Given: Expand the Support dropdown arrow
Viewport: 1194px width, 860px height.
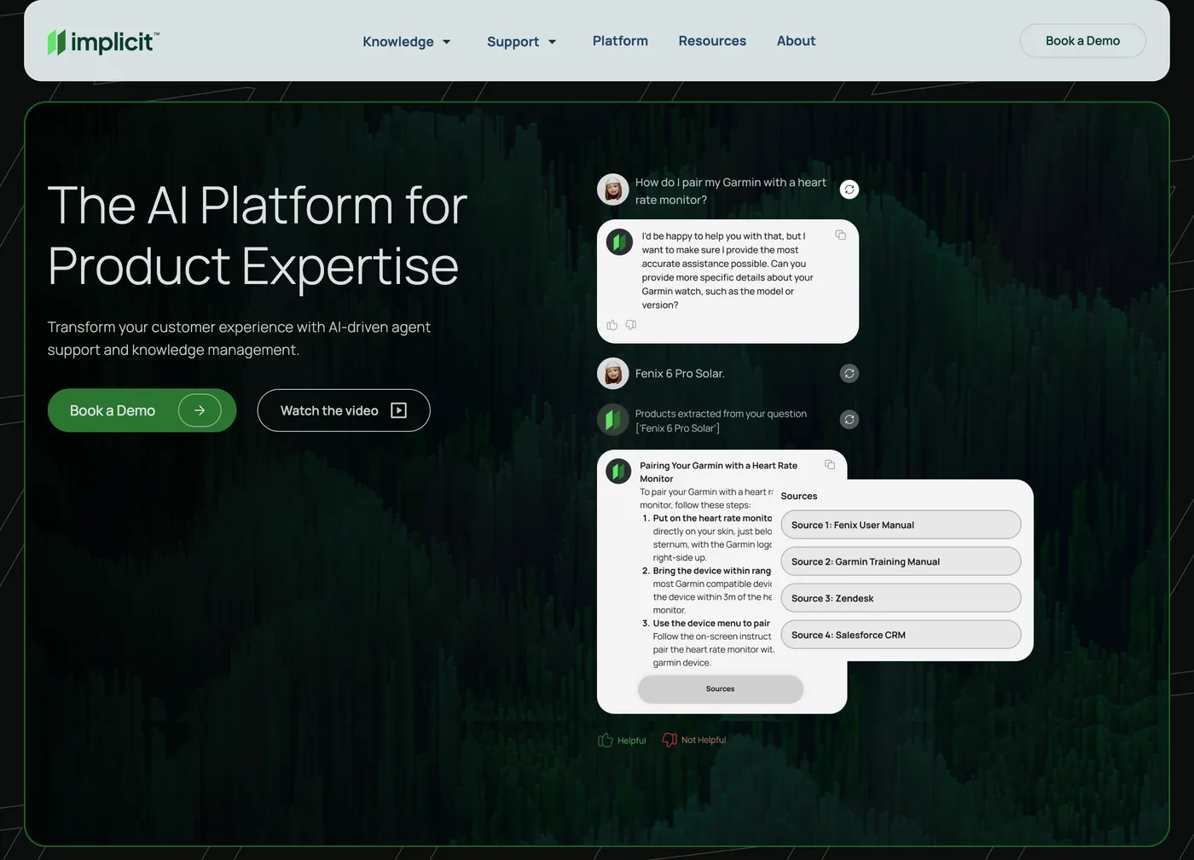Looking at the screenshot, I should pos(552,42).
